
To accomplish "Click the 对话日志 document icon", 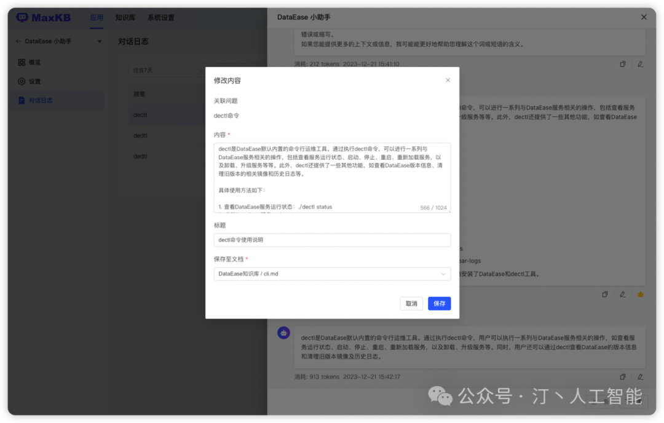I will pos(22,100).
